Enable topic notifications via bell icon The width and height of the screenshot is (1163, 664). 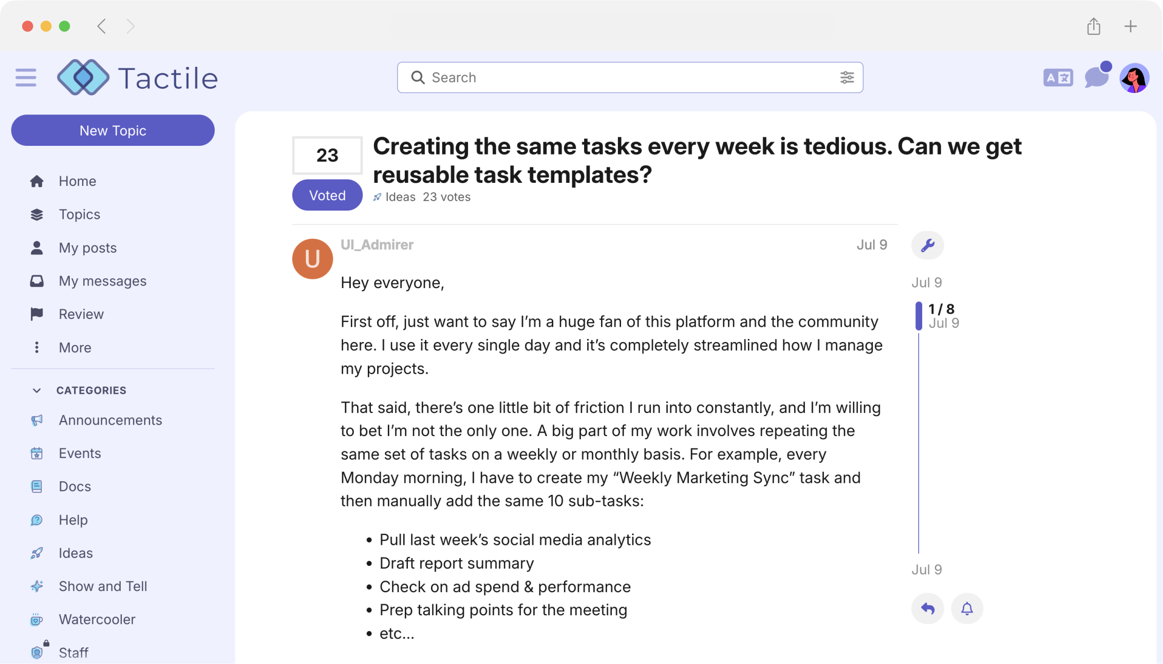(967, 609)
